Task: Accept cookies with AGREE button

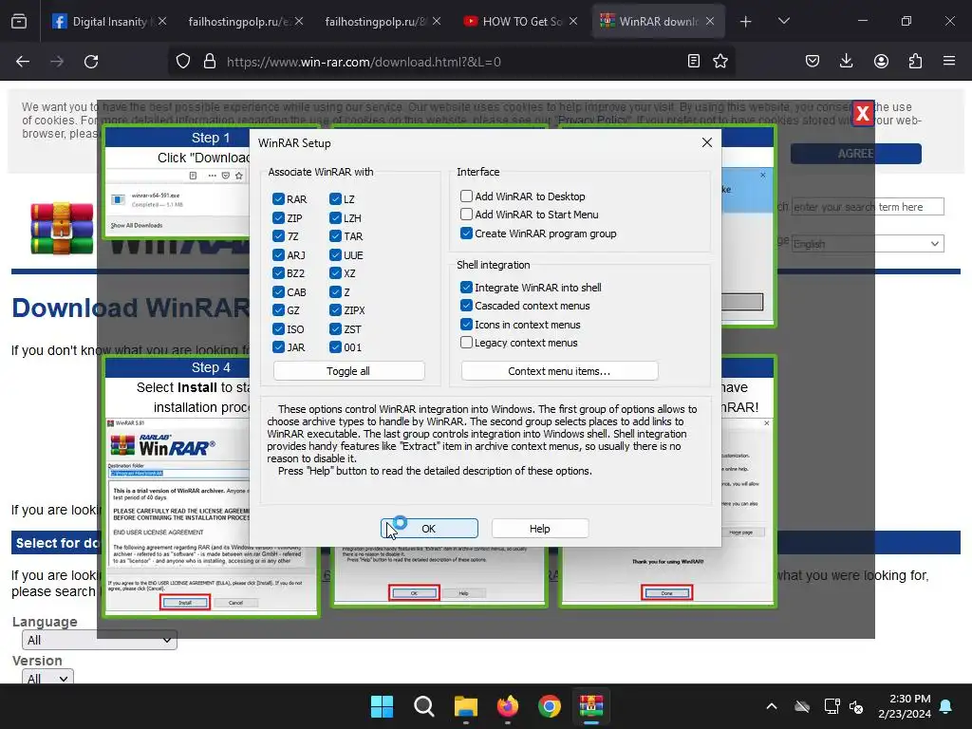Action: 855,153
